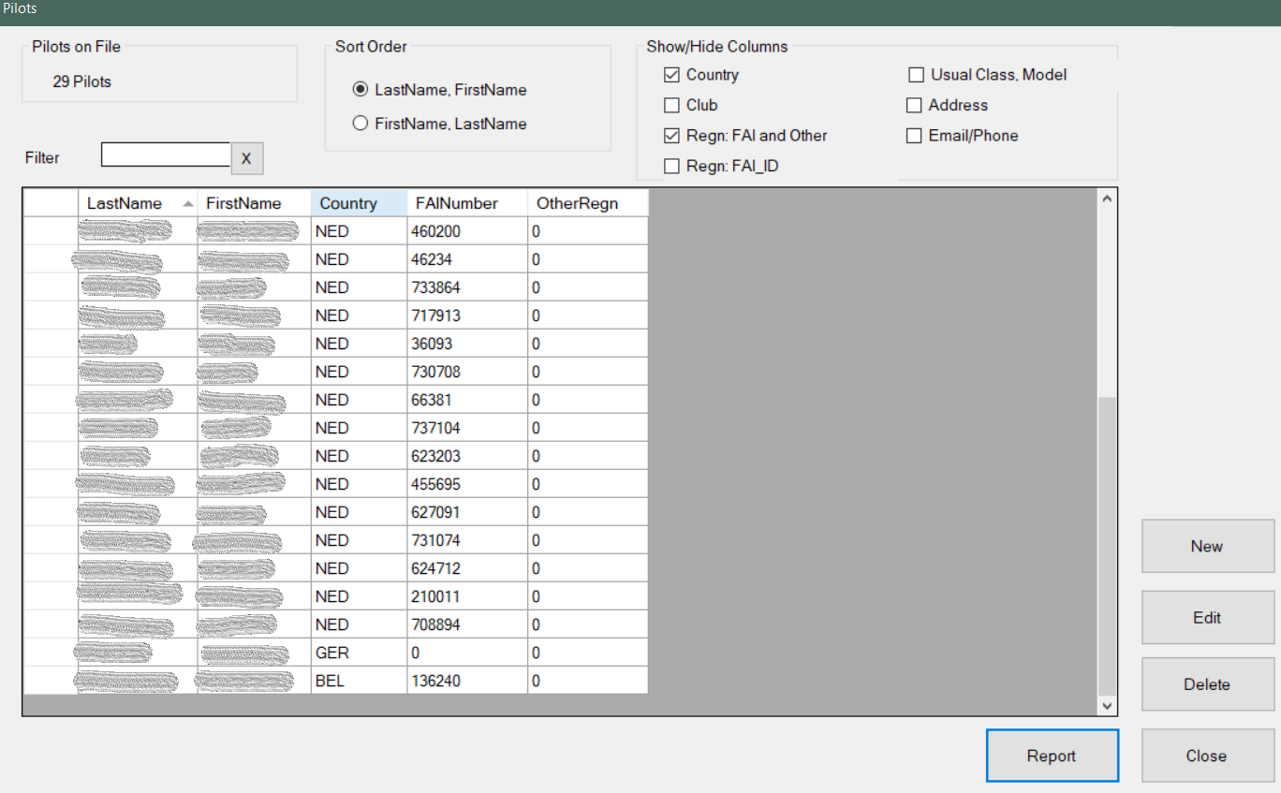
Task: Select FAI number cell 730708
Action: pyautogui.click(x=467, y=372)
